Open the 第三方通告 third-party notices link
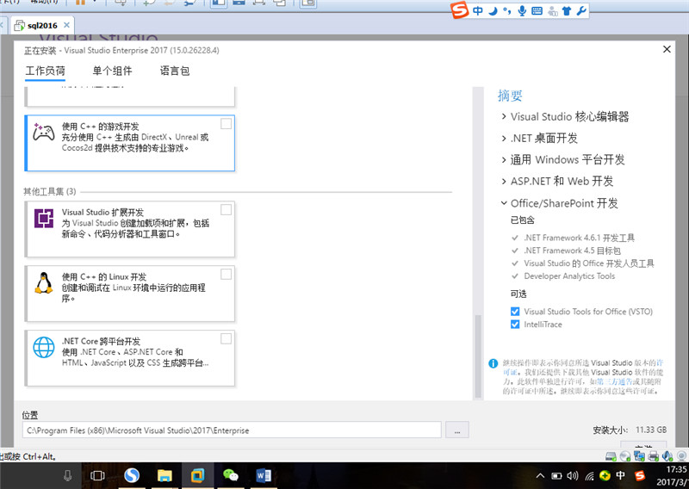Viewport: 689px width, 489px height. [614, 381]
